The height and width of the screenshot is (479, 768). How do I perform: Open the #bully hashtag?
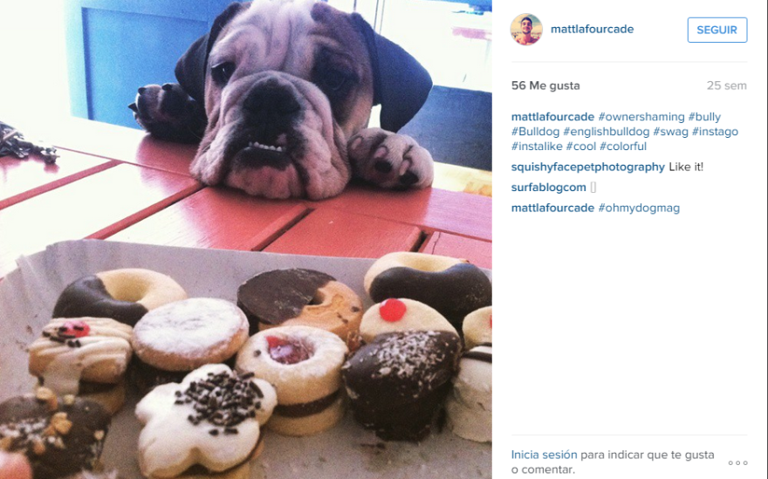pyautogui.click(x=704, y=117)
